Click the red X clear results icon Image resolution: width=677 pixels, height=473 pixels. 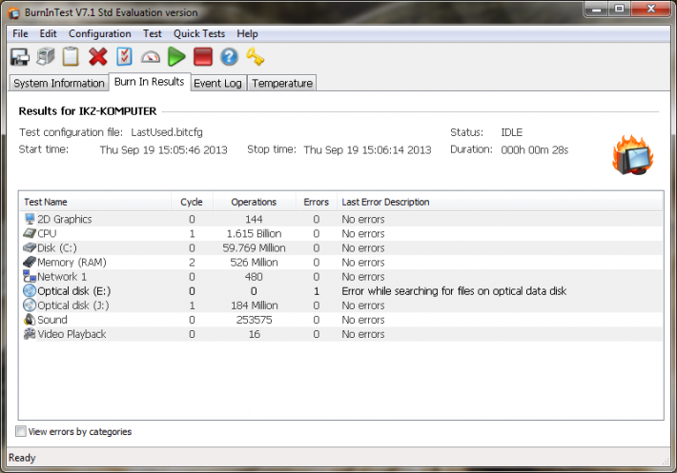98,57
